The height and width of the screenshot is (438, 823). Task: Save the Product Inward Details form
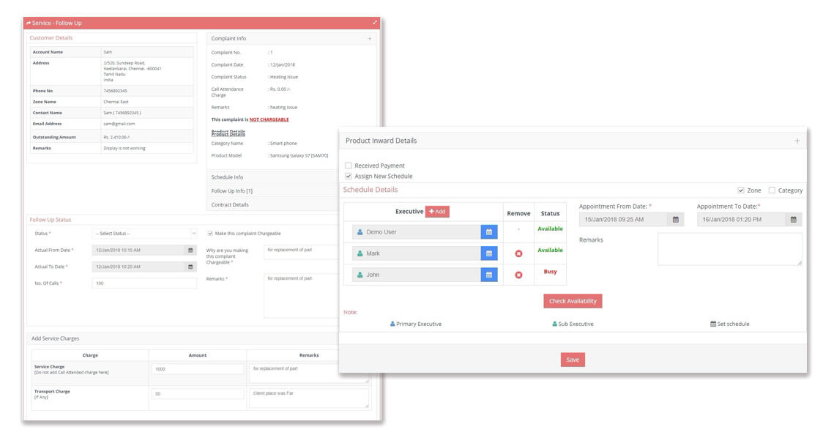[x=573, y=359]
